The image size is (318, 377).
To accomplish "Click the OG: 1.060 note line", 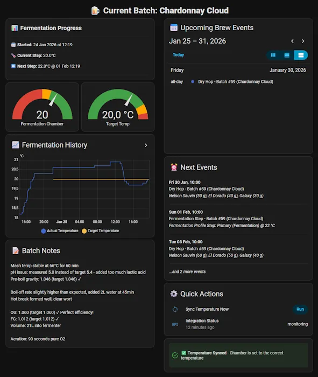I will (52, 312).
